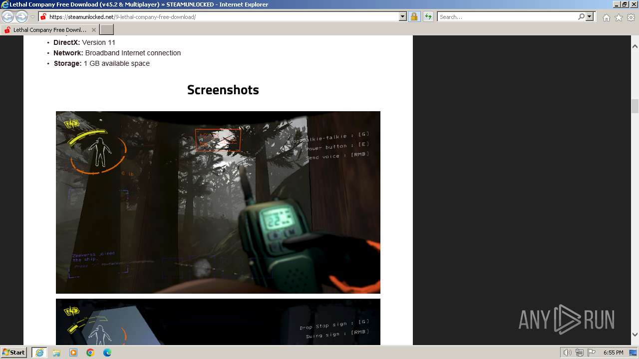Image resolution: width=639 pixels, height=359 pixels.
Task: Launch Google Chrome from the taskbar
Action: click(90, 353)
